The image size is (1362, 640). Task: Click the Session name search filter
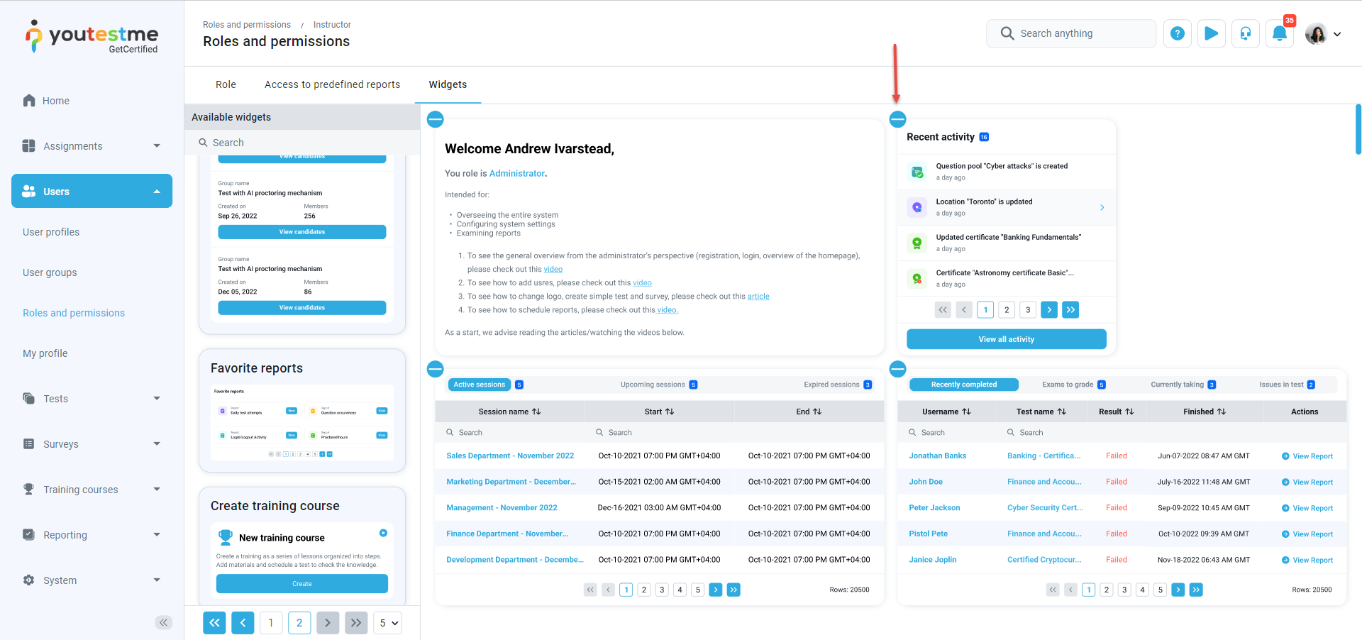(x=510, y=432)
